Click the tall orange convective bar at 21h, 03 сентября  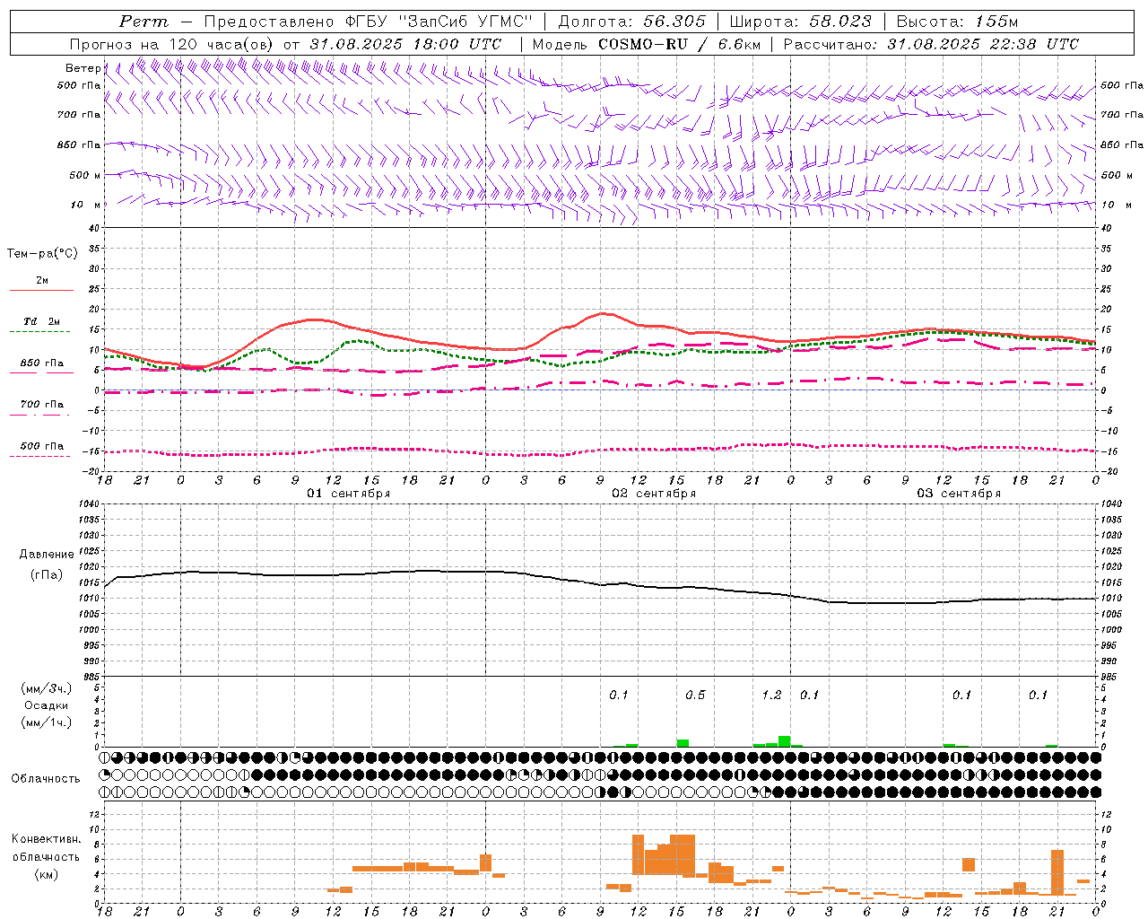(1057, 872)
